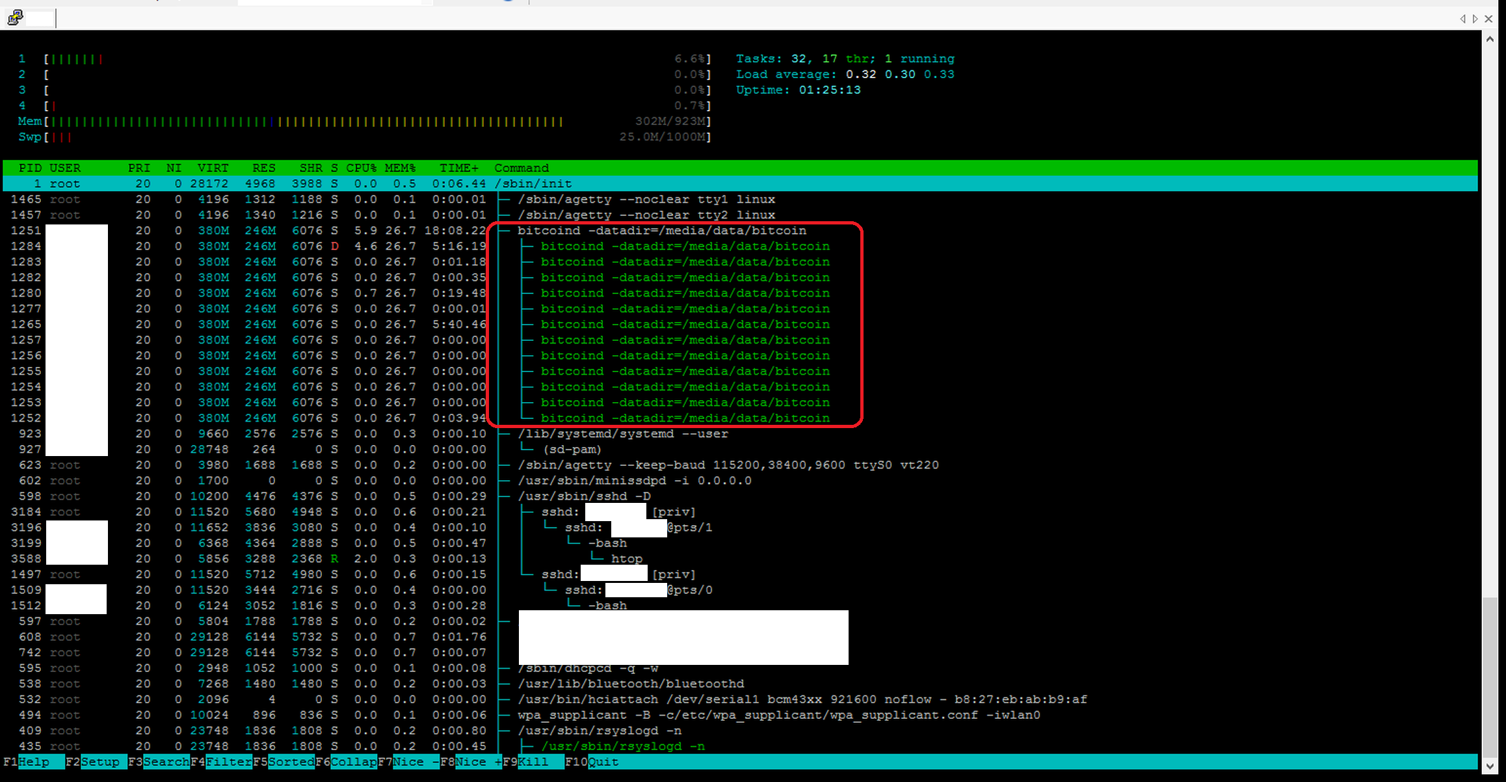1506x782 pixels.
Task: Sort by CPU% column header
Action: [362, 168]
